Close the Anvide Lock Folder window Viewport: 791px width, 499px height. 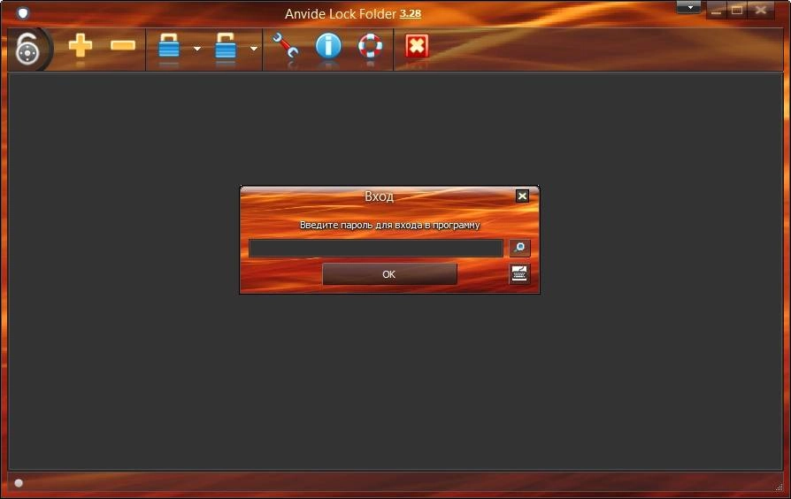[761, 10]
